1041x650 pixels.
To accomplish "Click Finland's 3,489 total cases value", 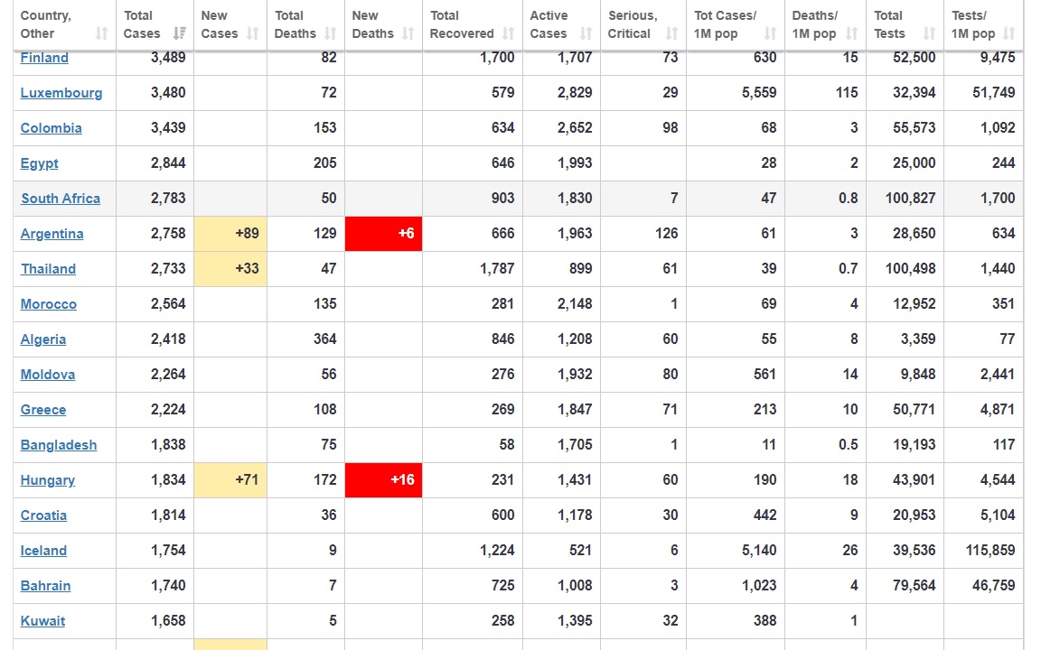I will click(x=168, y=57).
